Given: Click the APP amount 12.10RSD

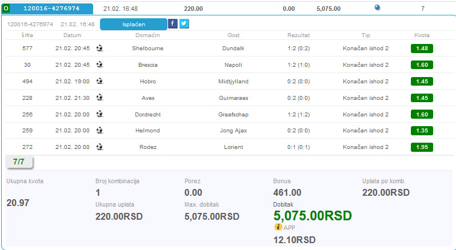Looking at the screenshot, I should click(x=294, y=240).
